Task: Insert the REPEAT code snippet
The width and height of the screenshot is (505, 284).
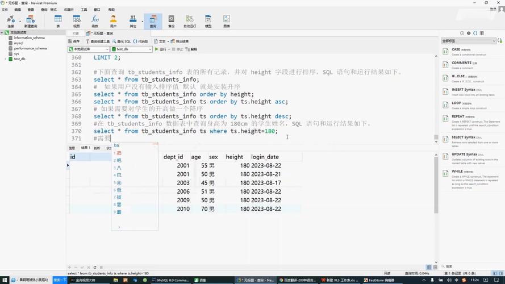Action: pyautogui.click(x=471, y=122)
